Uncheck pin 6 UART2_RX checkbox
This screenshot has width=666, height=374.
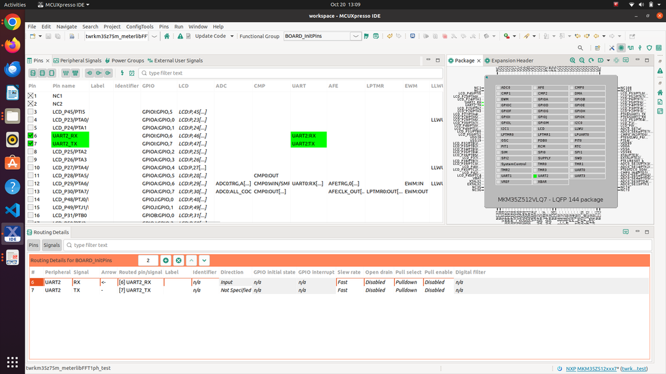click(31, 136)
